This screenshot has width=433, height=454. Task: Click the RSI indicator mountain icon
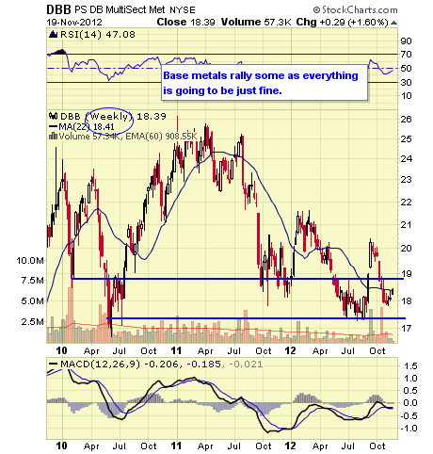[x=53, y=34]
